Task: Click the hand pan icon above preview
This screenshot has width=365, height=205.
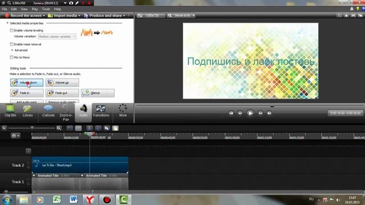Action: 346,15
